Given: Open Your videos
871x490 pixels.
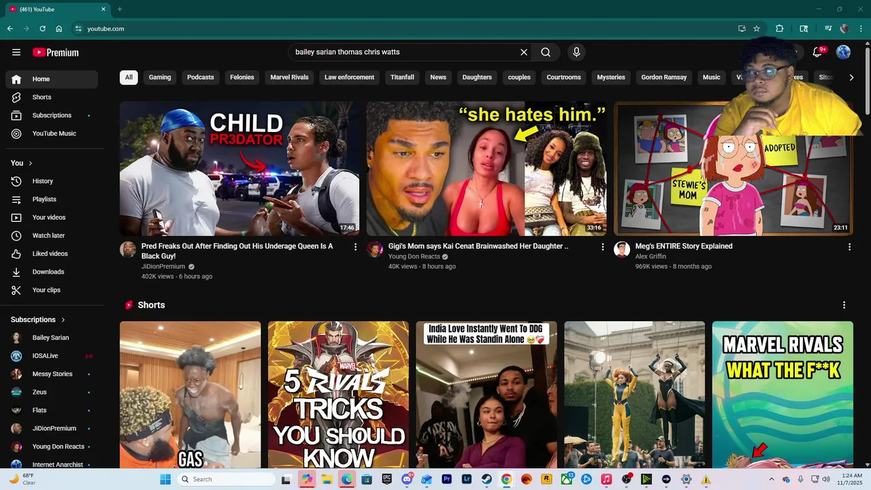Looking at the screenshot, I should (52, 217).
